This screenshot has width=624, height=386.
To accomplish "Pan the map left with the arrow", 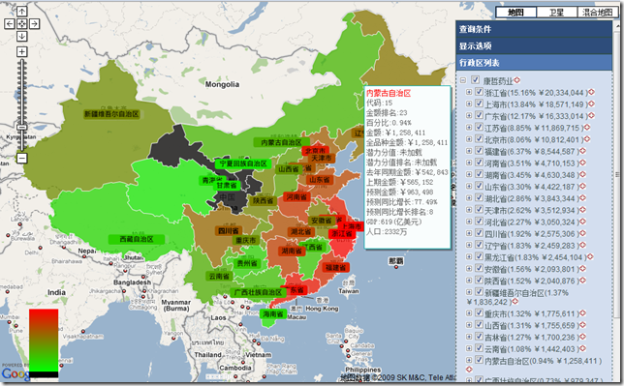I will coord(10,24).
